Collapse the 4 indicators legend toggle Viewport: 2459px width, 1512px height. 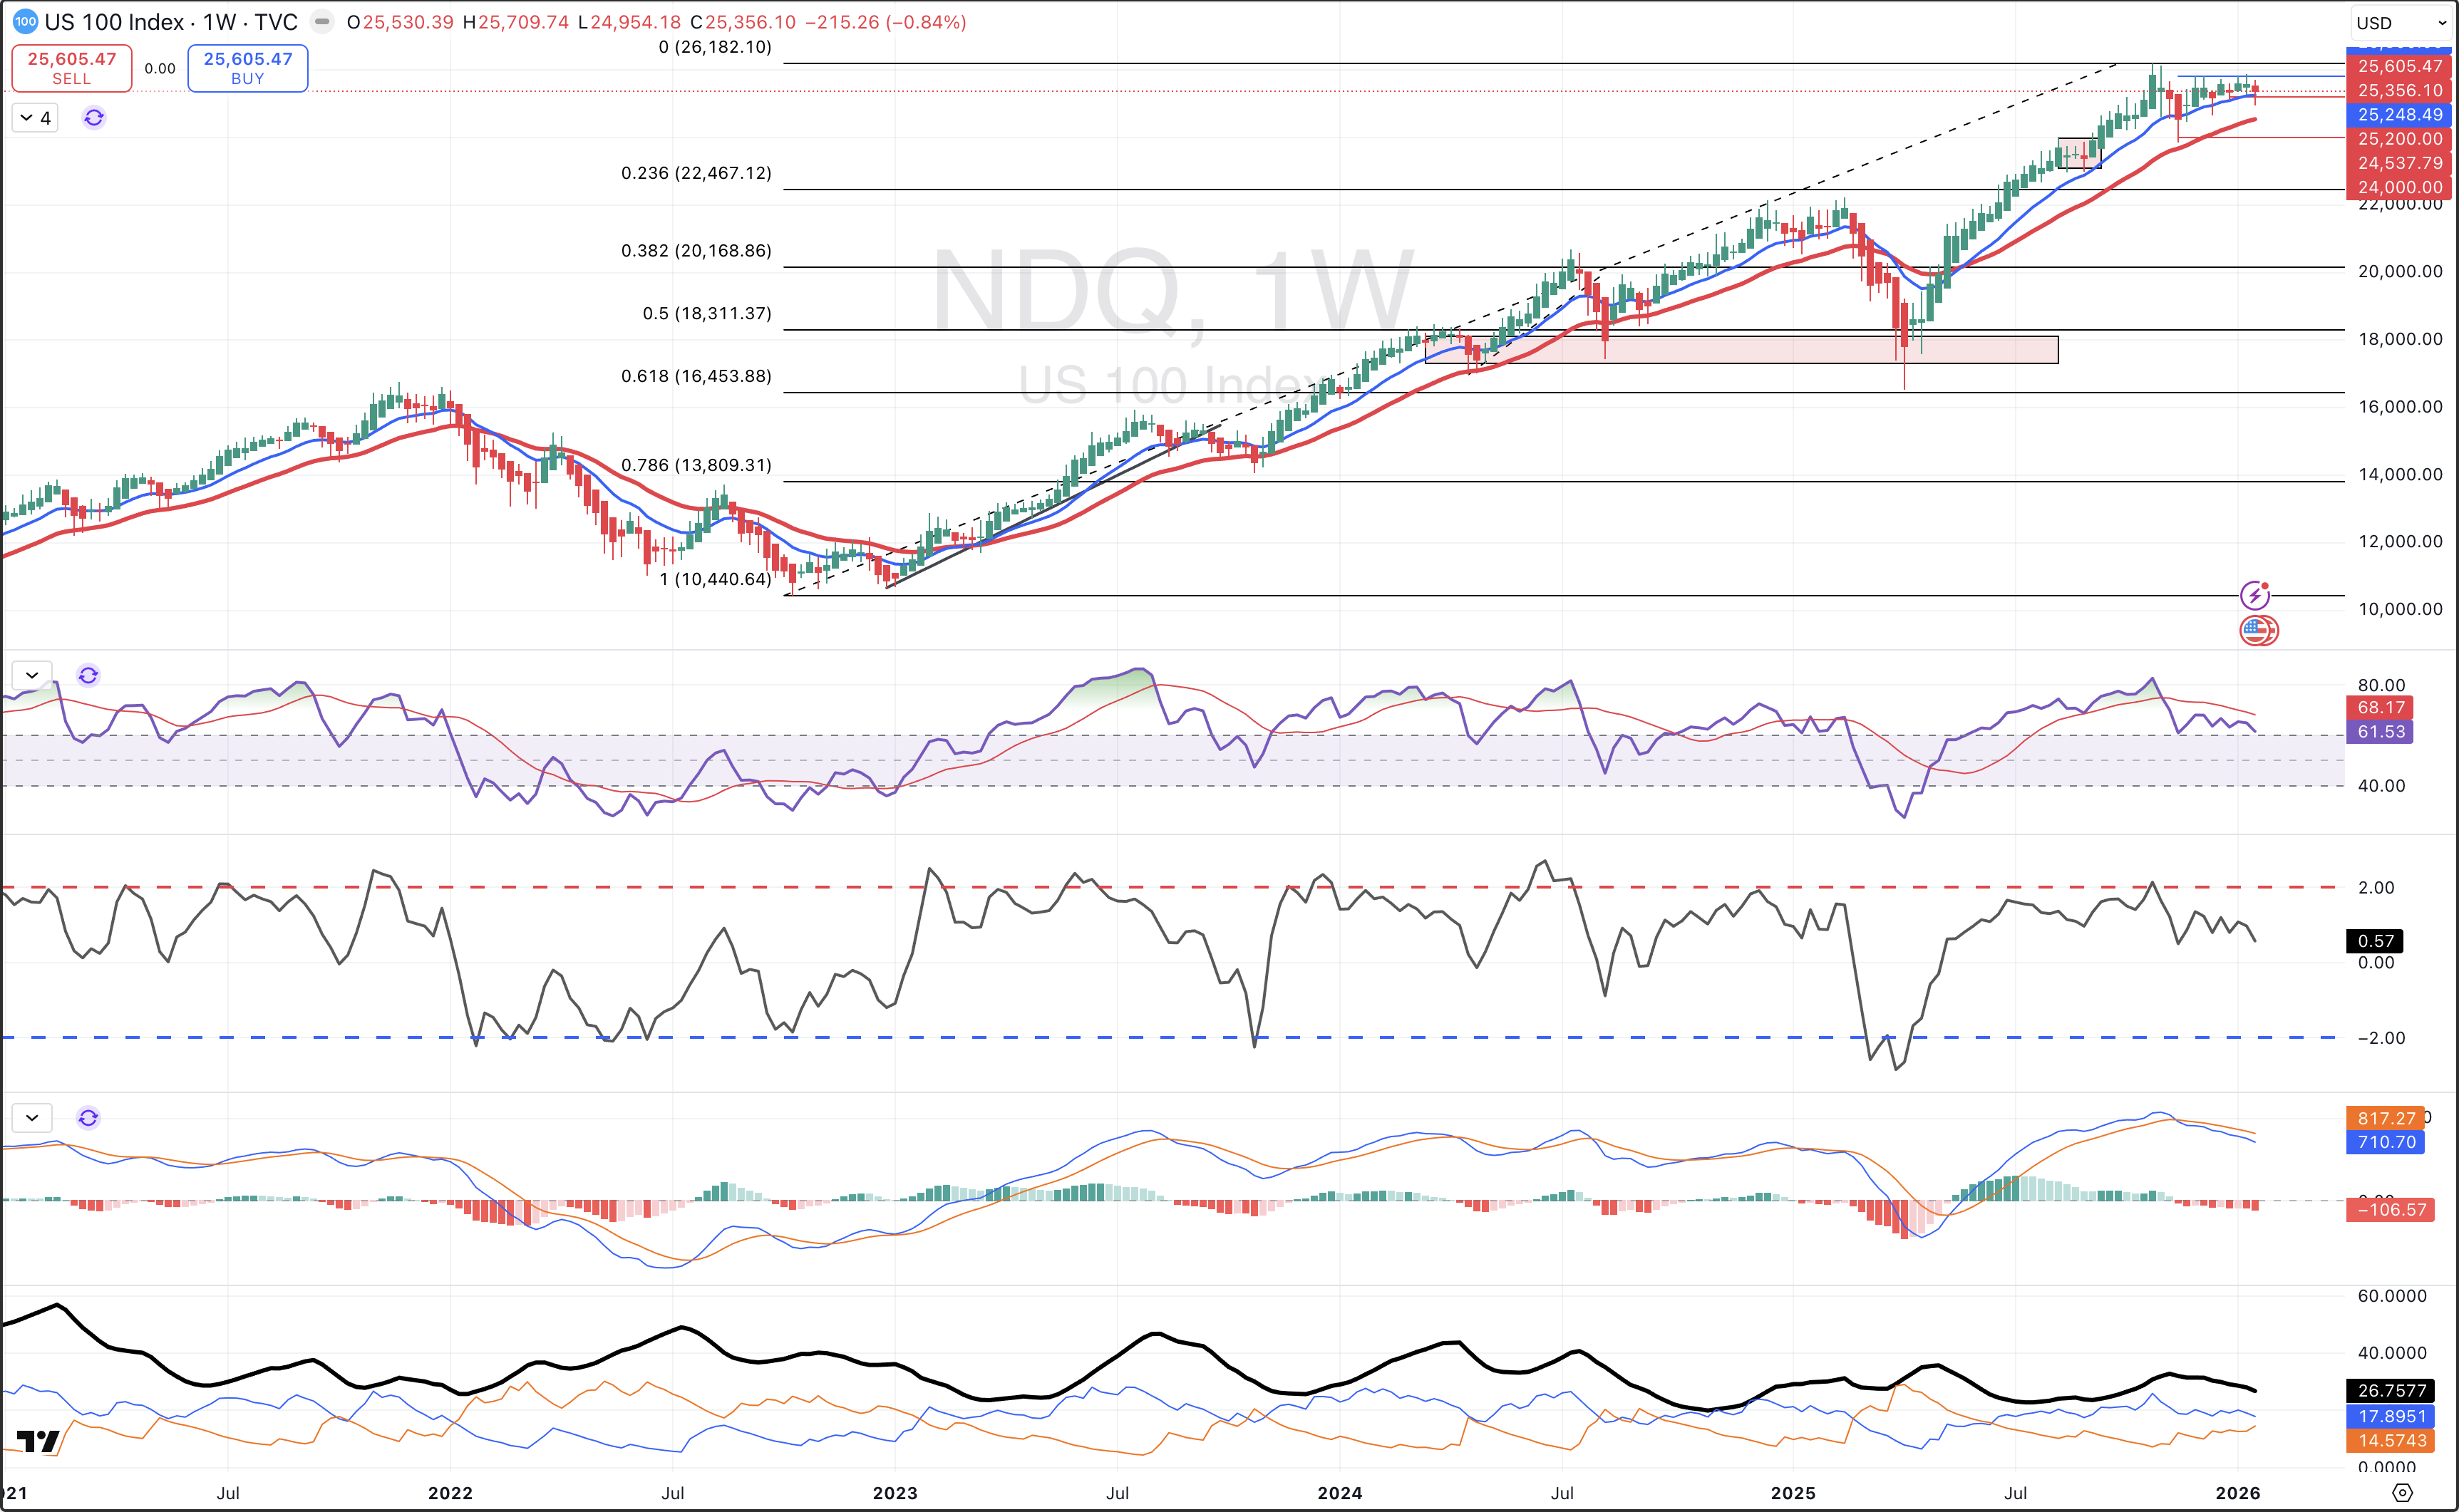pyautogui.click(x=35, y=118)
